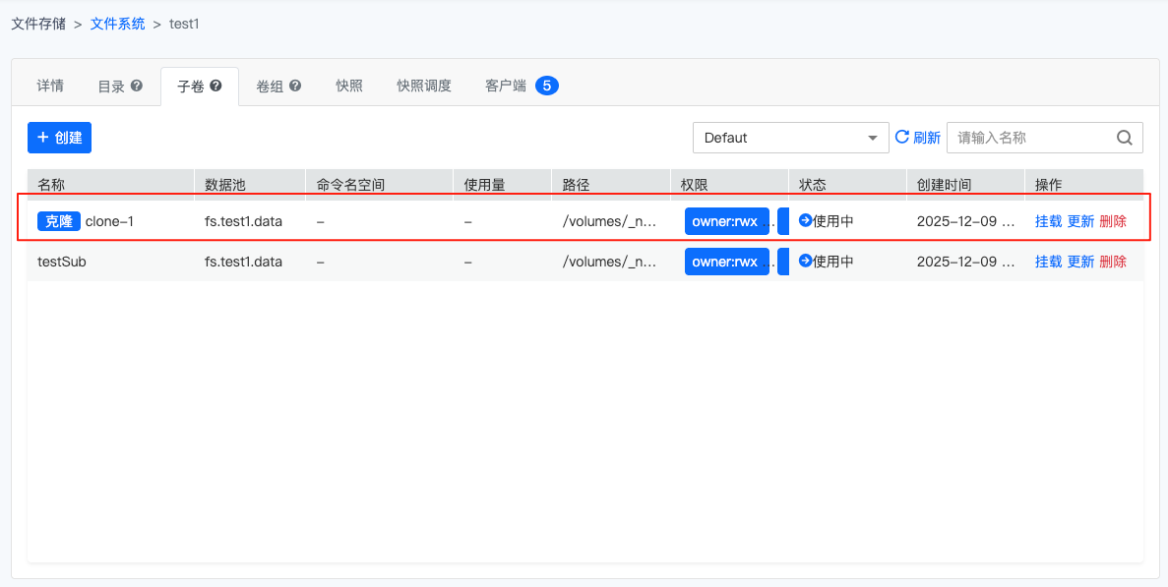
Task: Click the help icon beside 卷组 tab
Action: [x=294, y=86]
